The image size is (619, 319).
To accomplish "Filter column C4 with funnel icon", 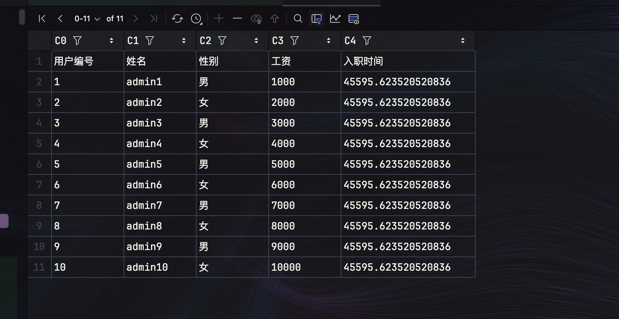I will tap(367, 40).
